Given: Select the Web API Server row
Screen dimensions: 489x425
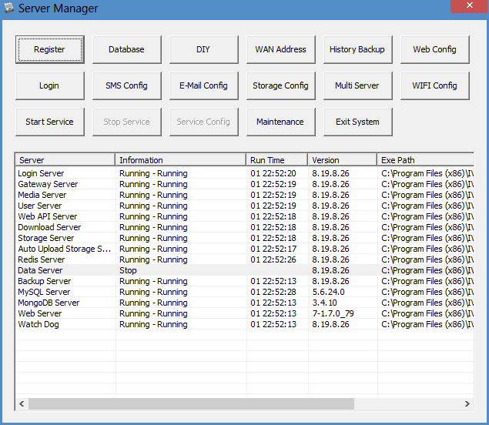Looking at the screenshot, I should [245, 216].
